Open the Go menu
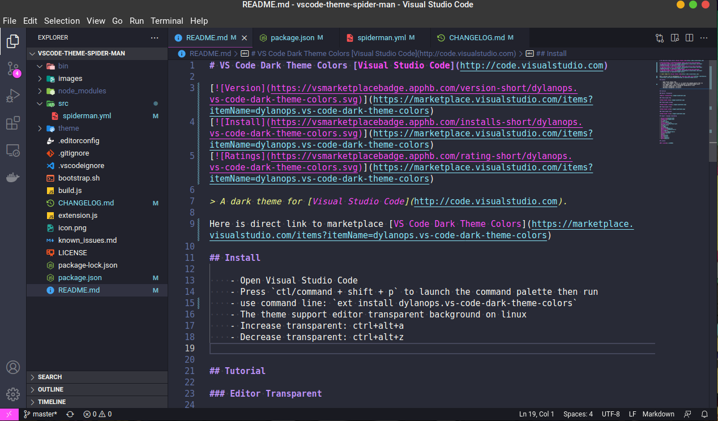 coord(117,20)
